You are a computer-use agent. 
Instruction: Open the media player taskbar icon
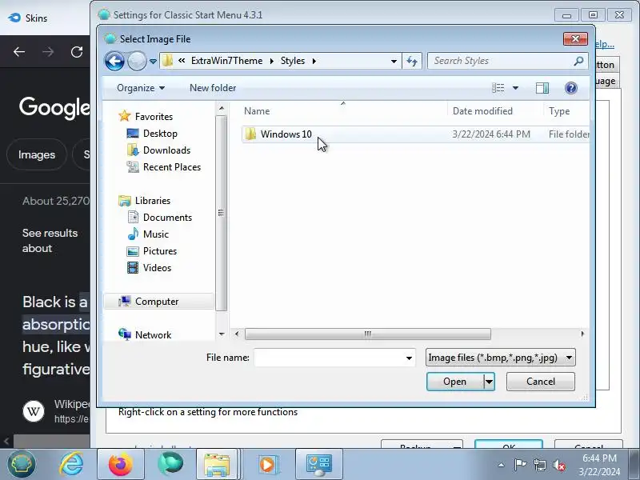point(268,465)
